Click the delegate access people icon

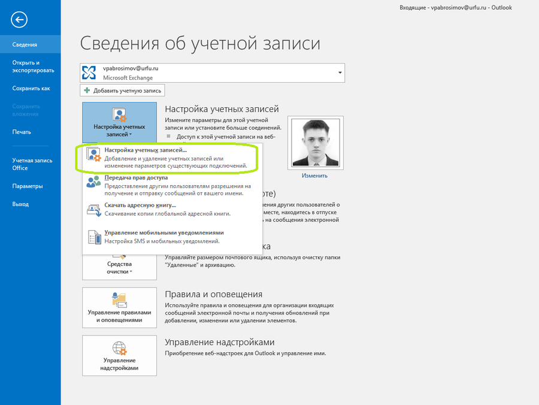[x=94, y=182]
